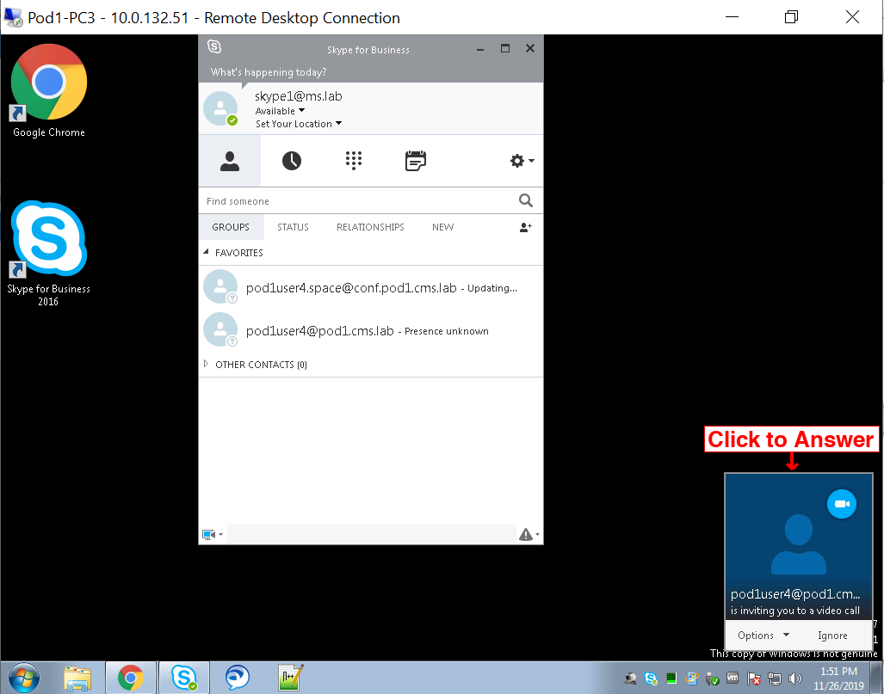Open Action Center flag tray icon

(x=753, y=679)
